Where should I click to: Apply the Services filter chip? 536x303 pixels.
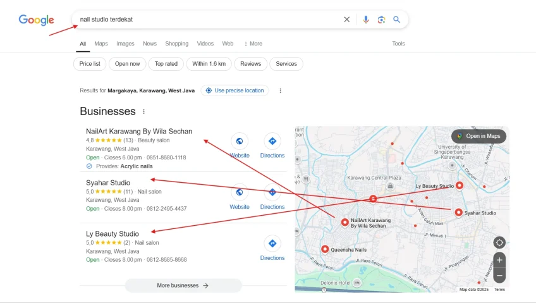pos(286,64)
